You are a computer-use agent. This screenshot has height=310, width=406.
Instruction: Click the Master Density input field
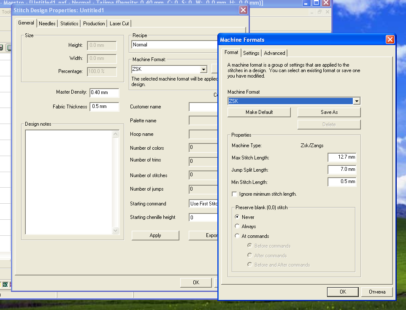tap(104, 93)
